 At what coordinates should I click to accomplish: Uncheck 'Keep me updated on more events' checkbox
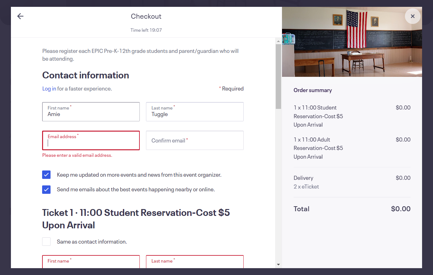click(46, 175)
